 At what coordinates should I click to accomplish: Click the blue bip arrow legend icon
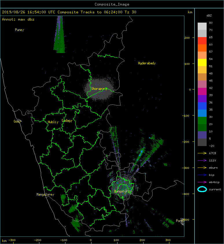click(202, 175)
